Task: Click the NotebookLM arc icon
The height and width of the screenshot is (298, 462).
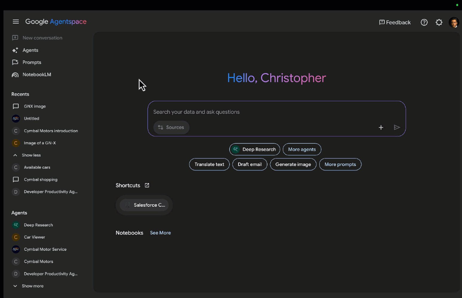Action: coord(15,75)
